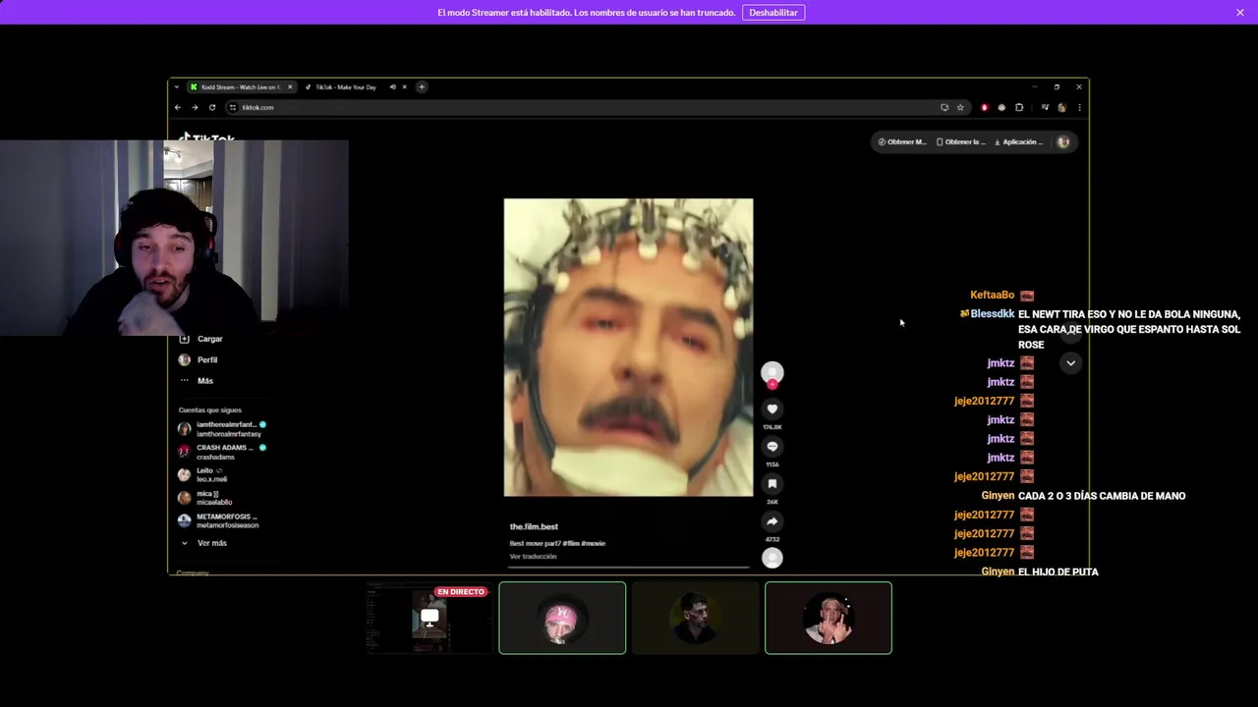Screen dimensions: 1258x707
Task: Click Deshabilitar streamer mode button
Action: (x=773, y=13)
